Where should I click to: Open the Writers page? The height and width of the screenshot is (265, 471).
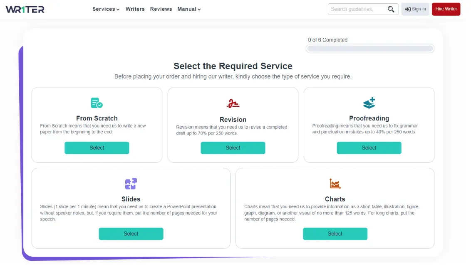pyautogui.click(x=135, y=9)
